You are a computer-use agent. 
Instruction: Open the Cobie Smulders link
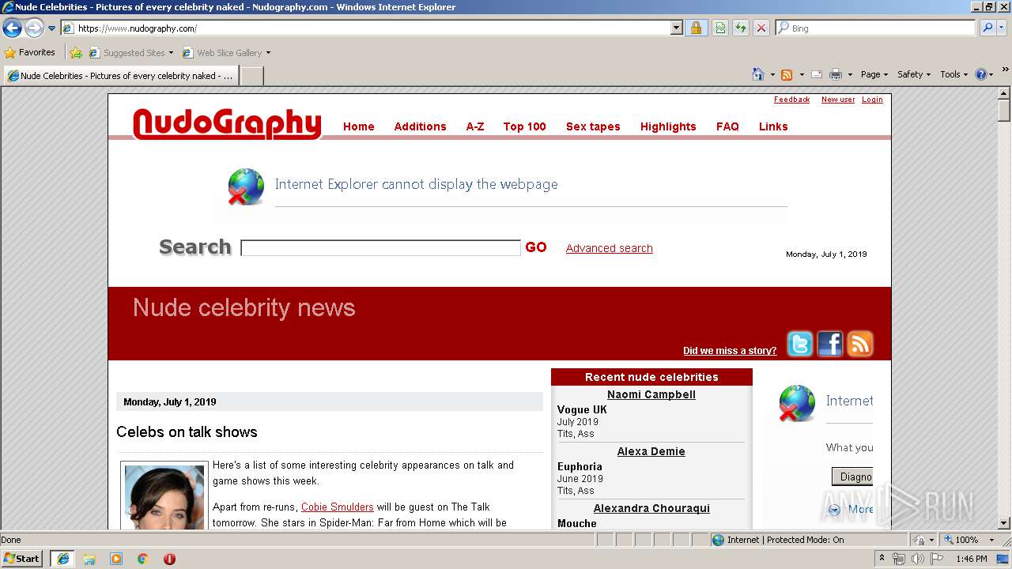point(338,507)
